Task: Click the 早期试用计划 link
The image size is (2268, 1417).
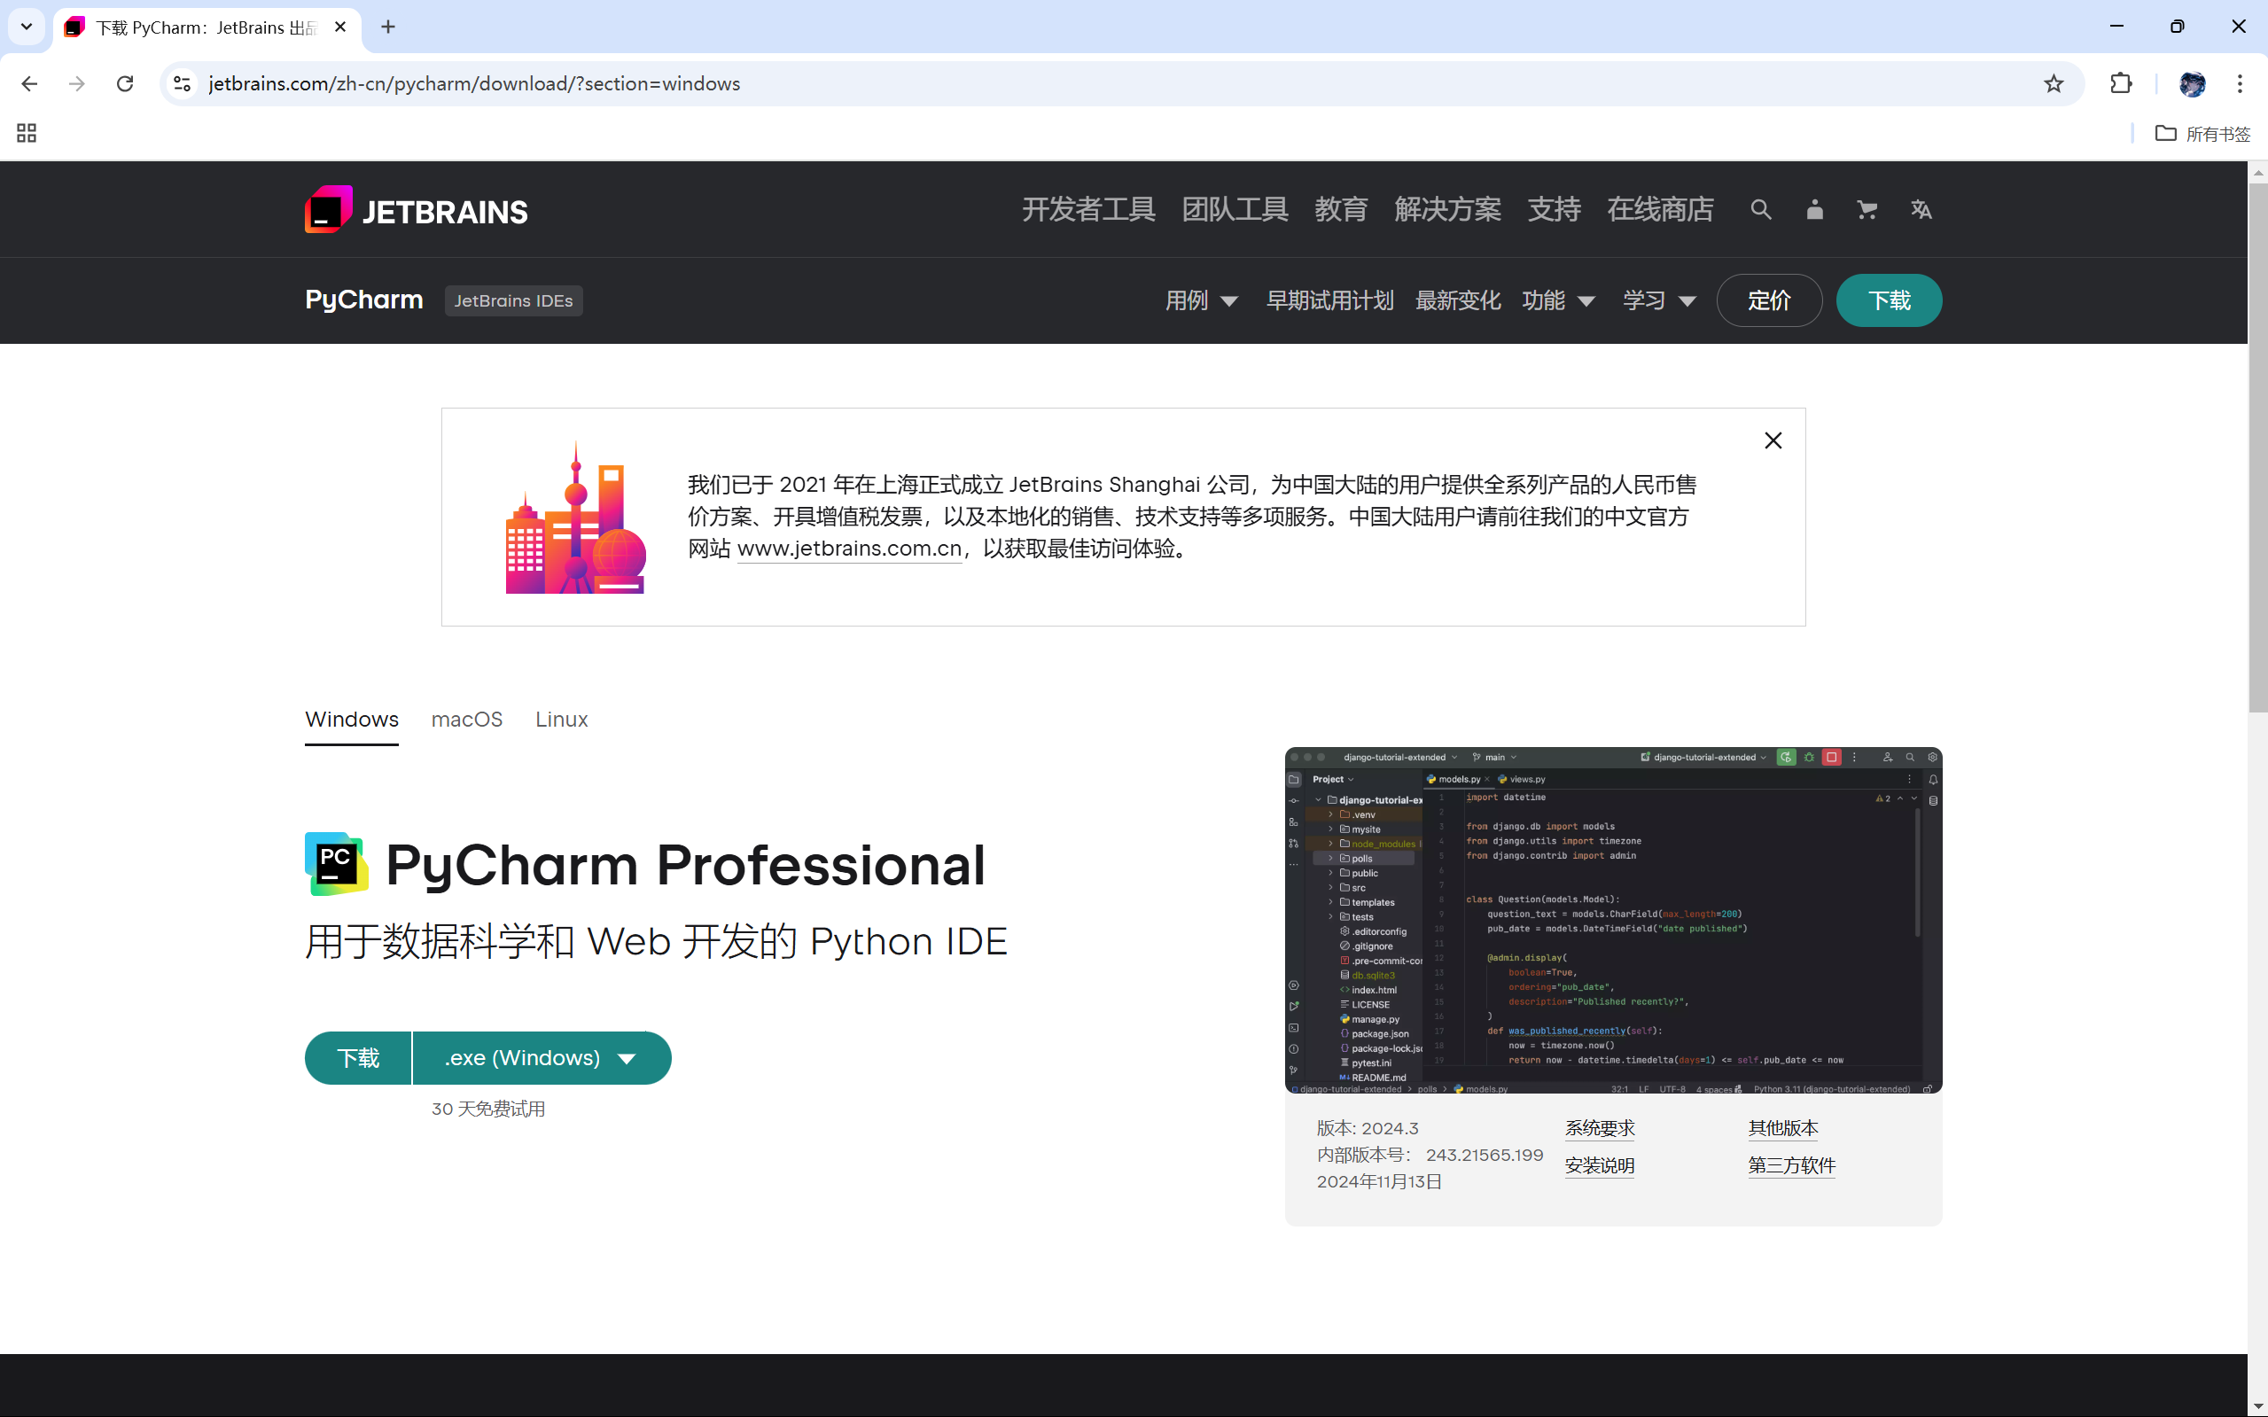Action: tap(1330, 300)
